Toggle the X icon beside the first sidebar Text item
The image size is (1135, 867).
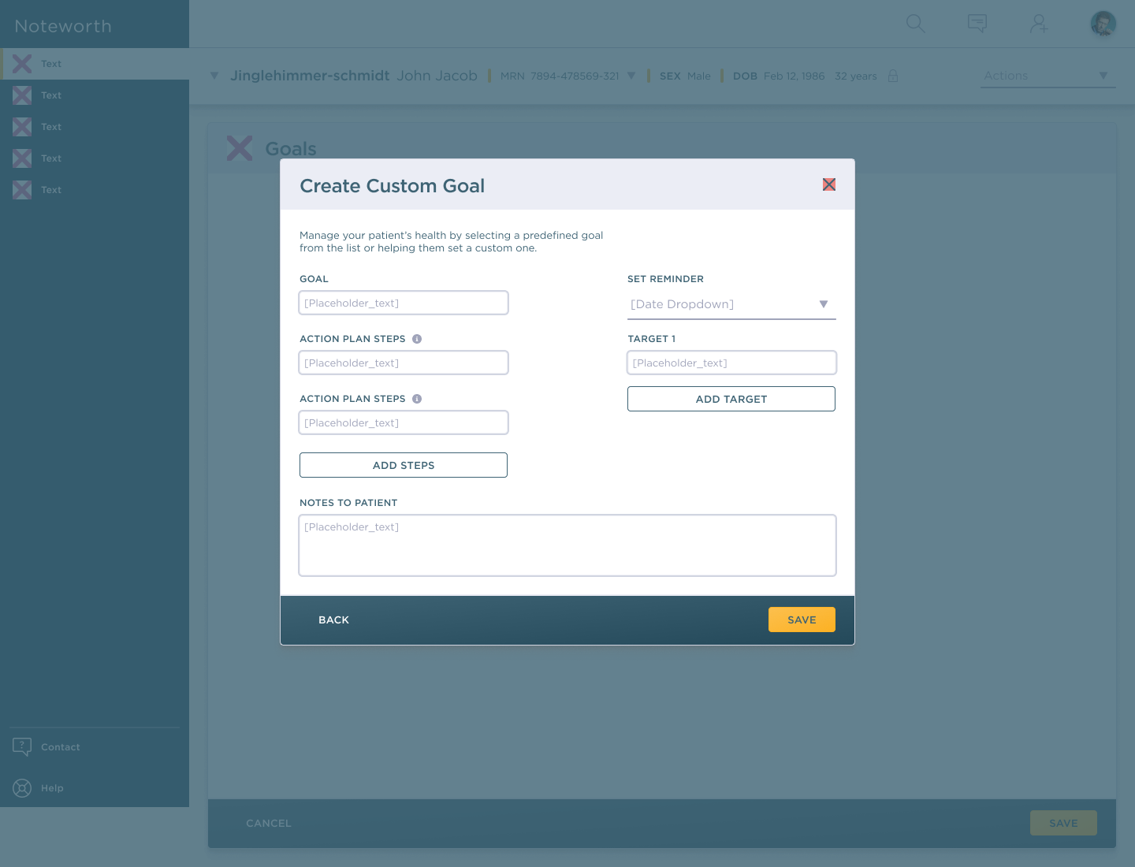22,64
